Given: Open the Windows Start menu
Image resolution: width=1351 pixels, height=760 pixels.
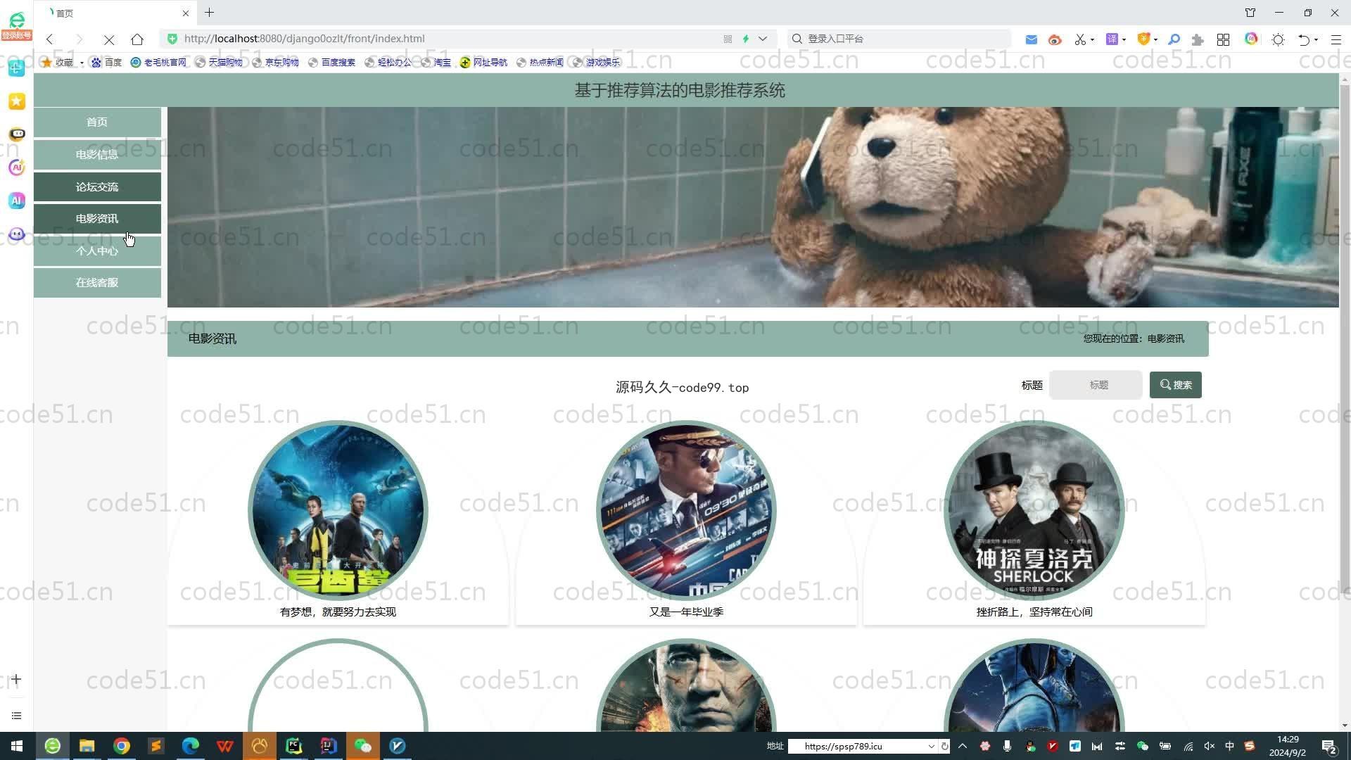Looking at the screenshot, I should (x=17, y=746).
